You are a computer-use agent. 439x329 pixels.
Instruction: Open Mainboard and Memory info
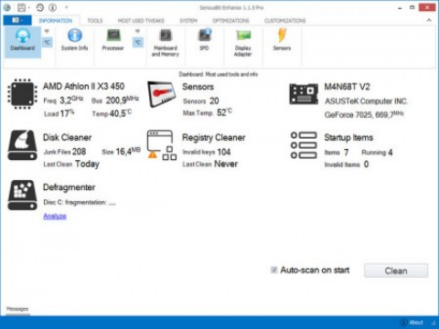click(166, 43)
